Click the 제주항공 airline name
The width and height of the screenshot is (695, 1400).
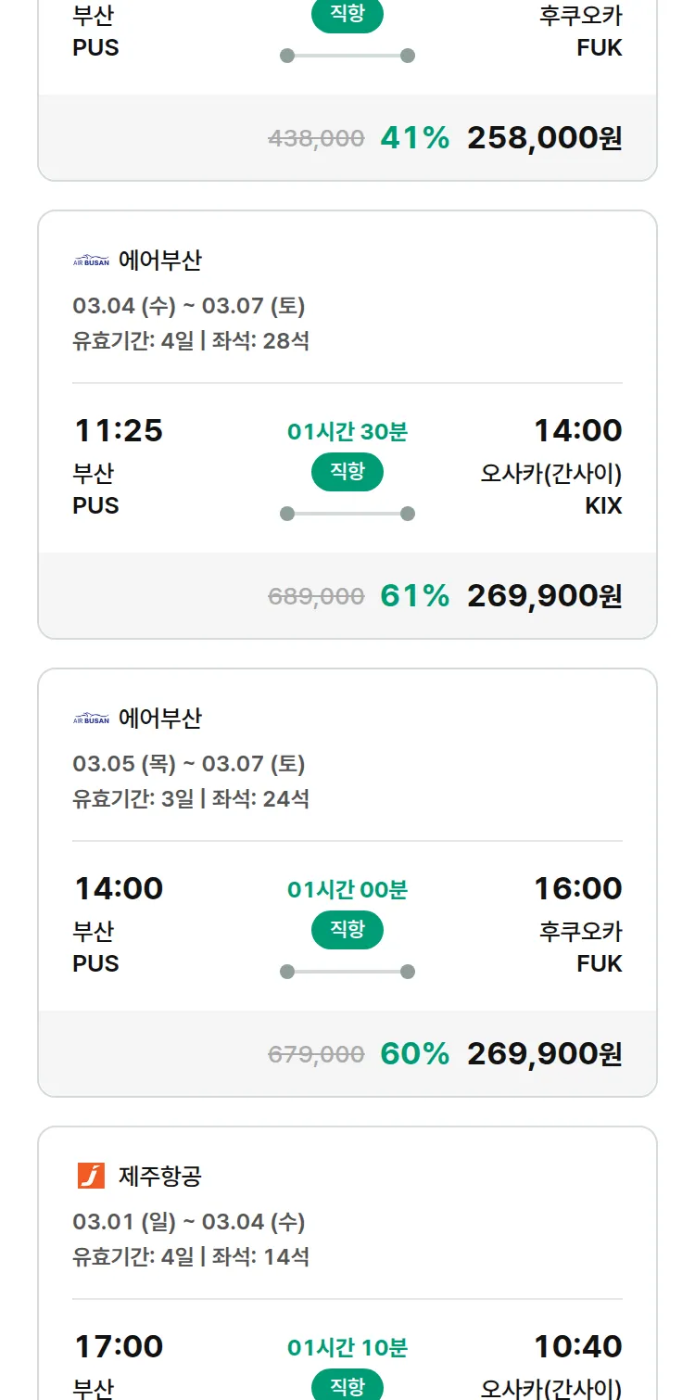click(x=160, y=1177)
